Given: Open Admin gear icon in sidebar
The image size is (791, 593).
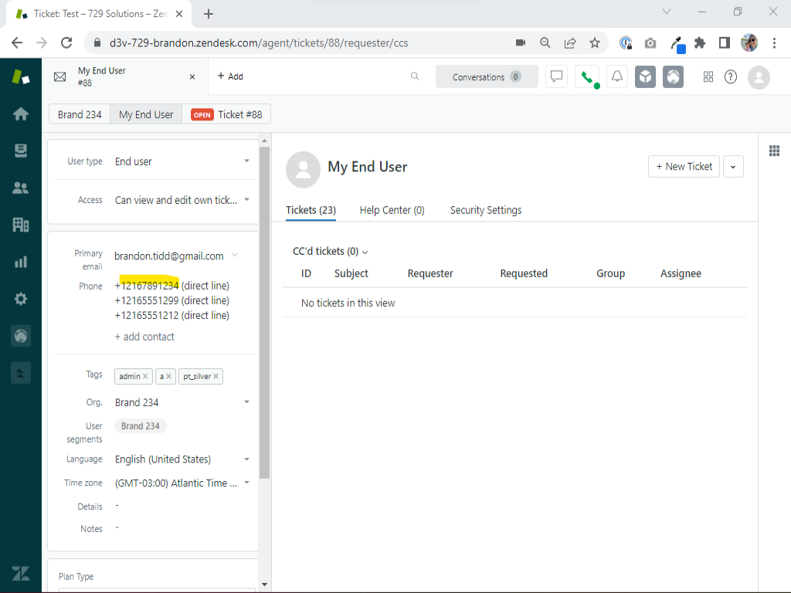Looking at the screenshot, I should coord(21,299).
